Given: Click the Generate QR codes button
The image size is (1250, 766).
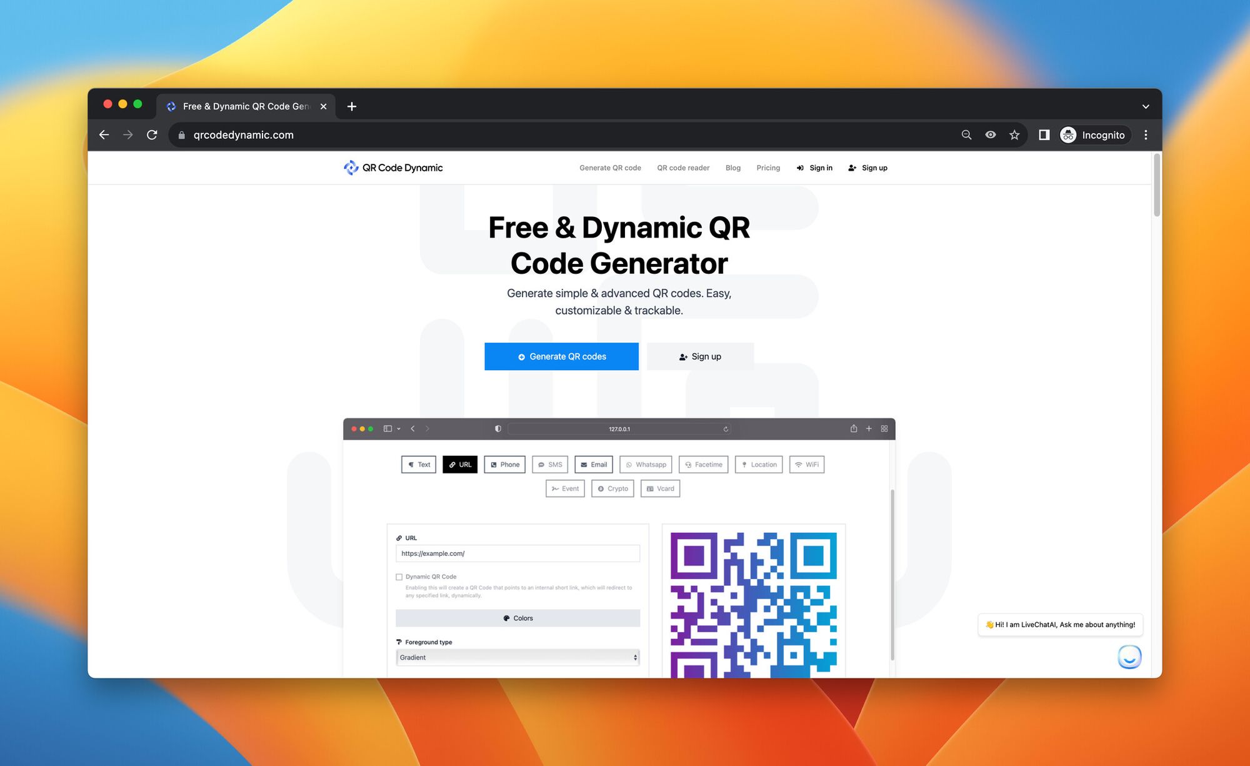Looking at the screenshot, I should (x=562, y=356).
